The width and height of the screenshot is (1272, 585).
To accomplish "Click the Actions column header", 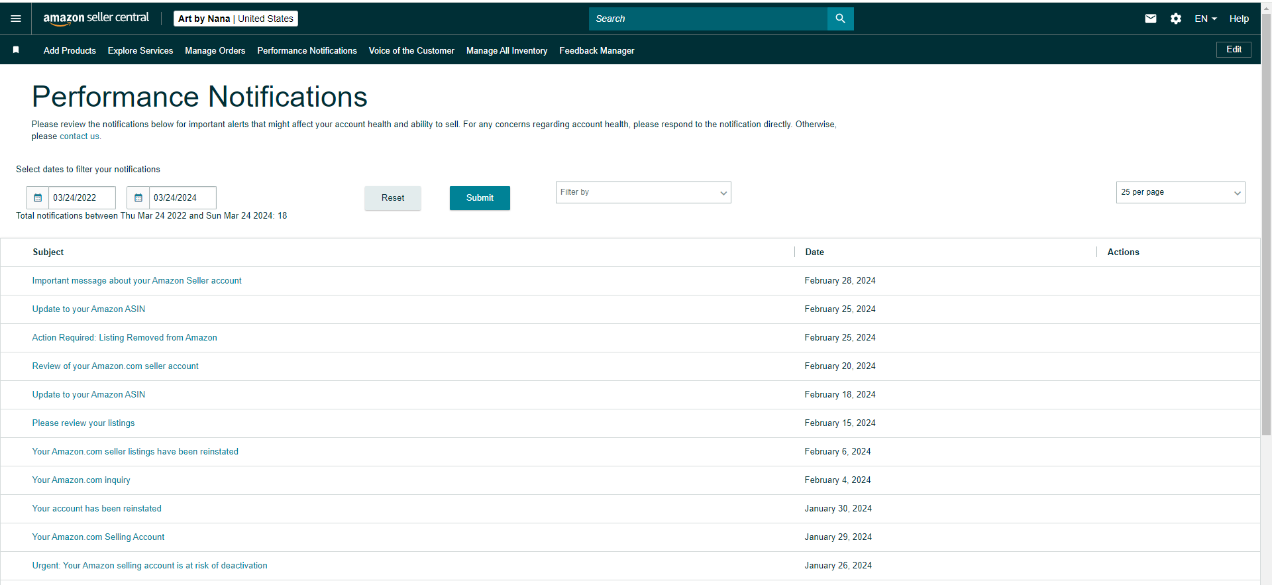I will pos(1124,252).
